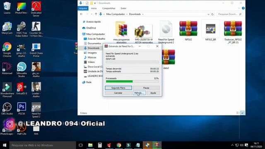Viewport: 265px width, 149px height.
Task: Launch Need for Speed 2 desktop shortcut
Action: [36, 110]
